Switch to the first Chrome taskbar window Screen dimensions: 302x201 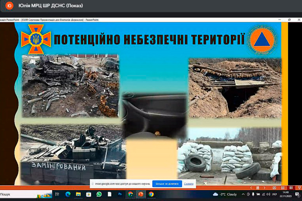click(x=131, y=194)
